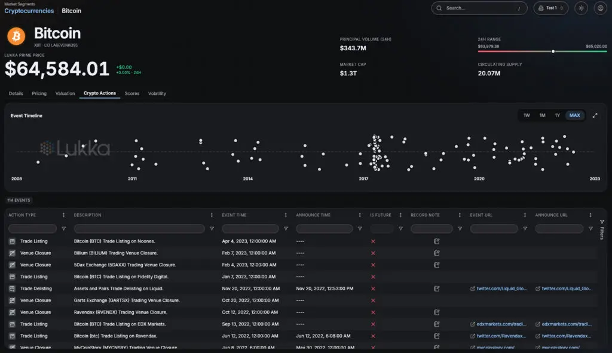The height and width of the screenshot is (353, 612).
Task: Select the 1Y timeline range
Action: tap(558, 115)
